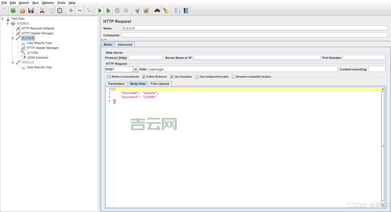Open the Options menu

[x=48, y=3]
